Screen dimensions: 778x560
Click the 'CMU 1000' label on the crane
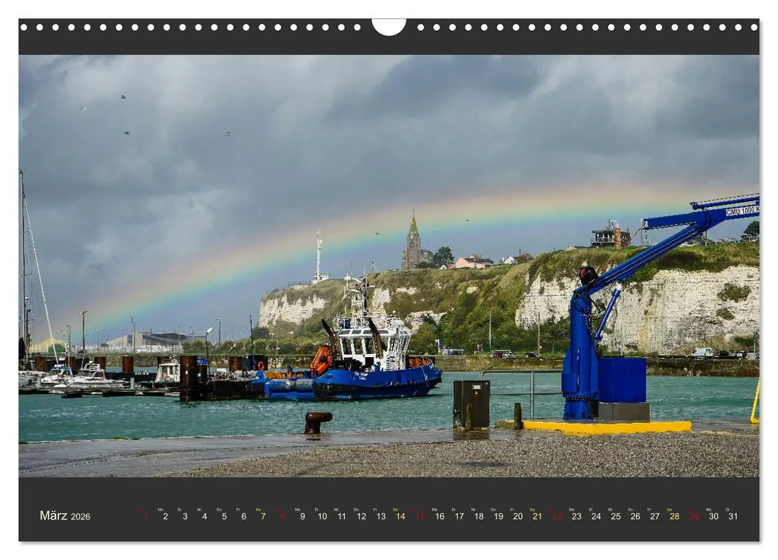(742, 211)
